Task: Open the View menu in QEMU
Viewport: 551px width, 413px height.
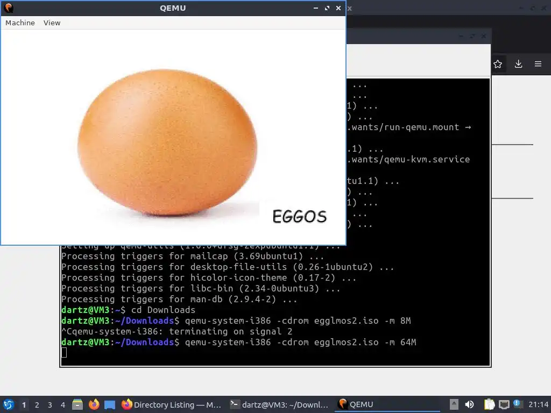Action: (52, 23)
